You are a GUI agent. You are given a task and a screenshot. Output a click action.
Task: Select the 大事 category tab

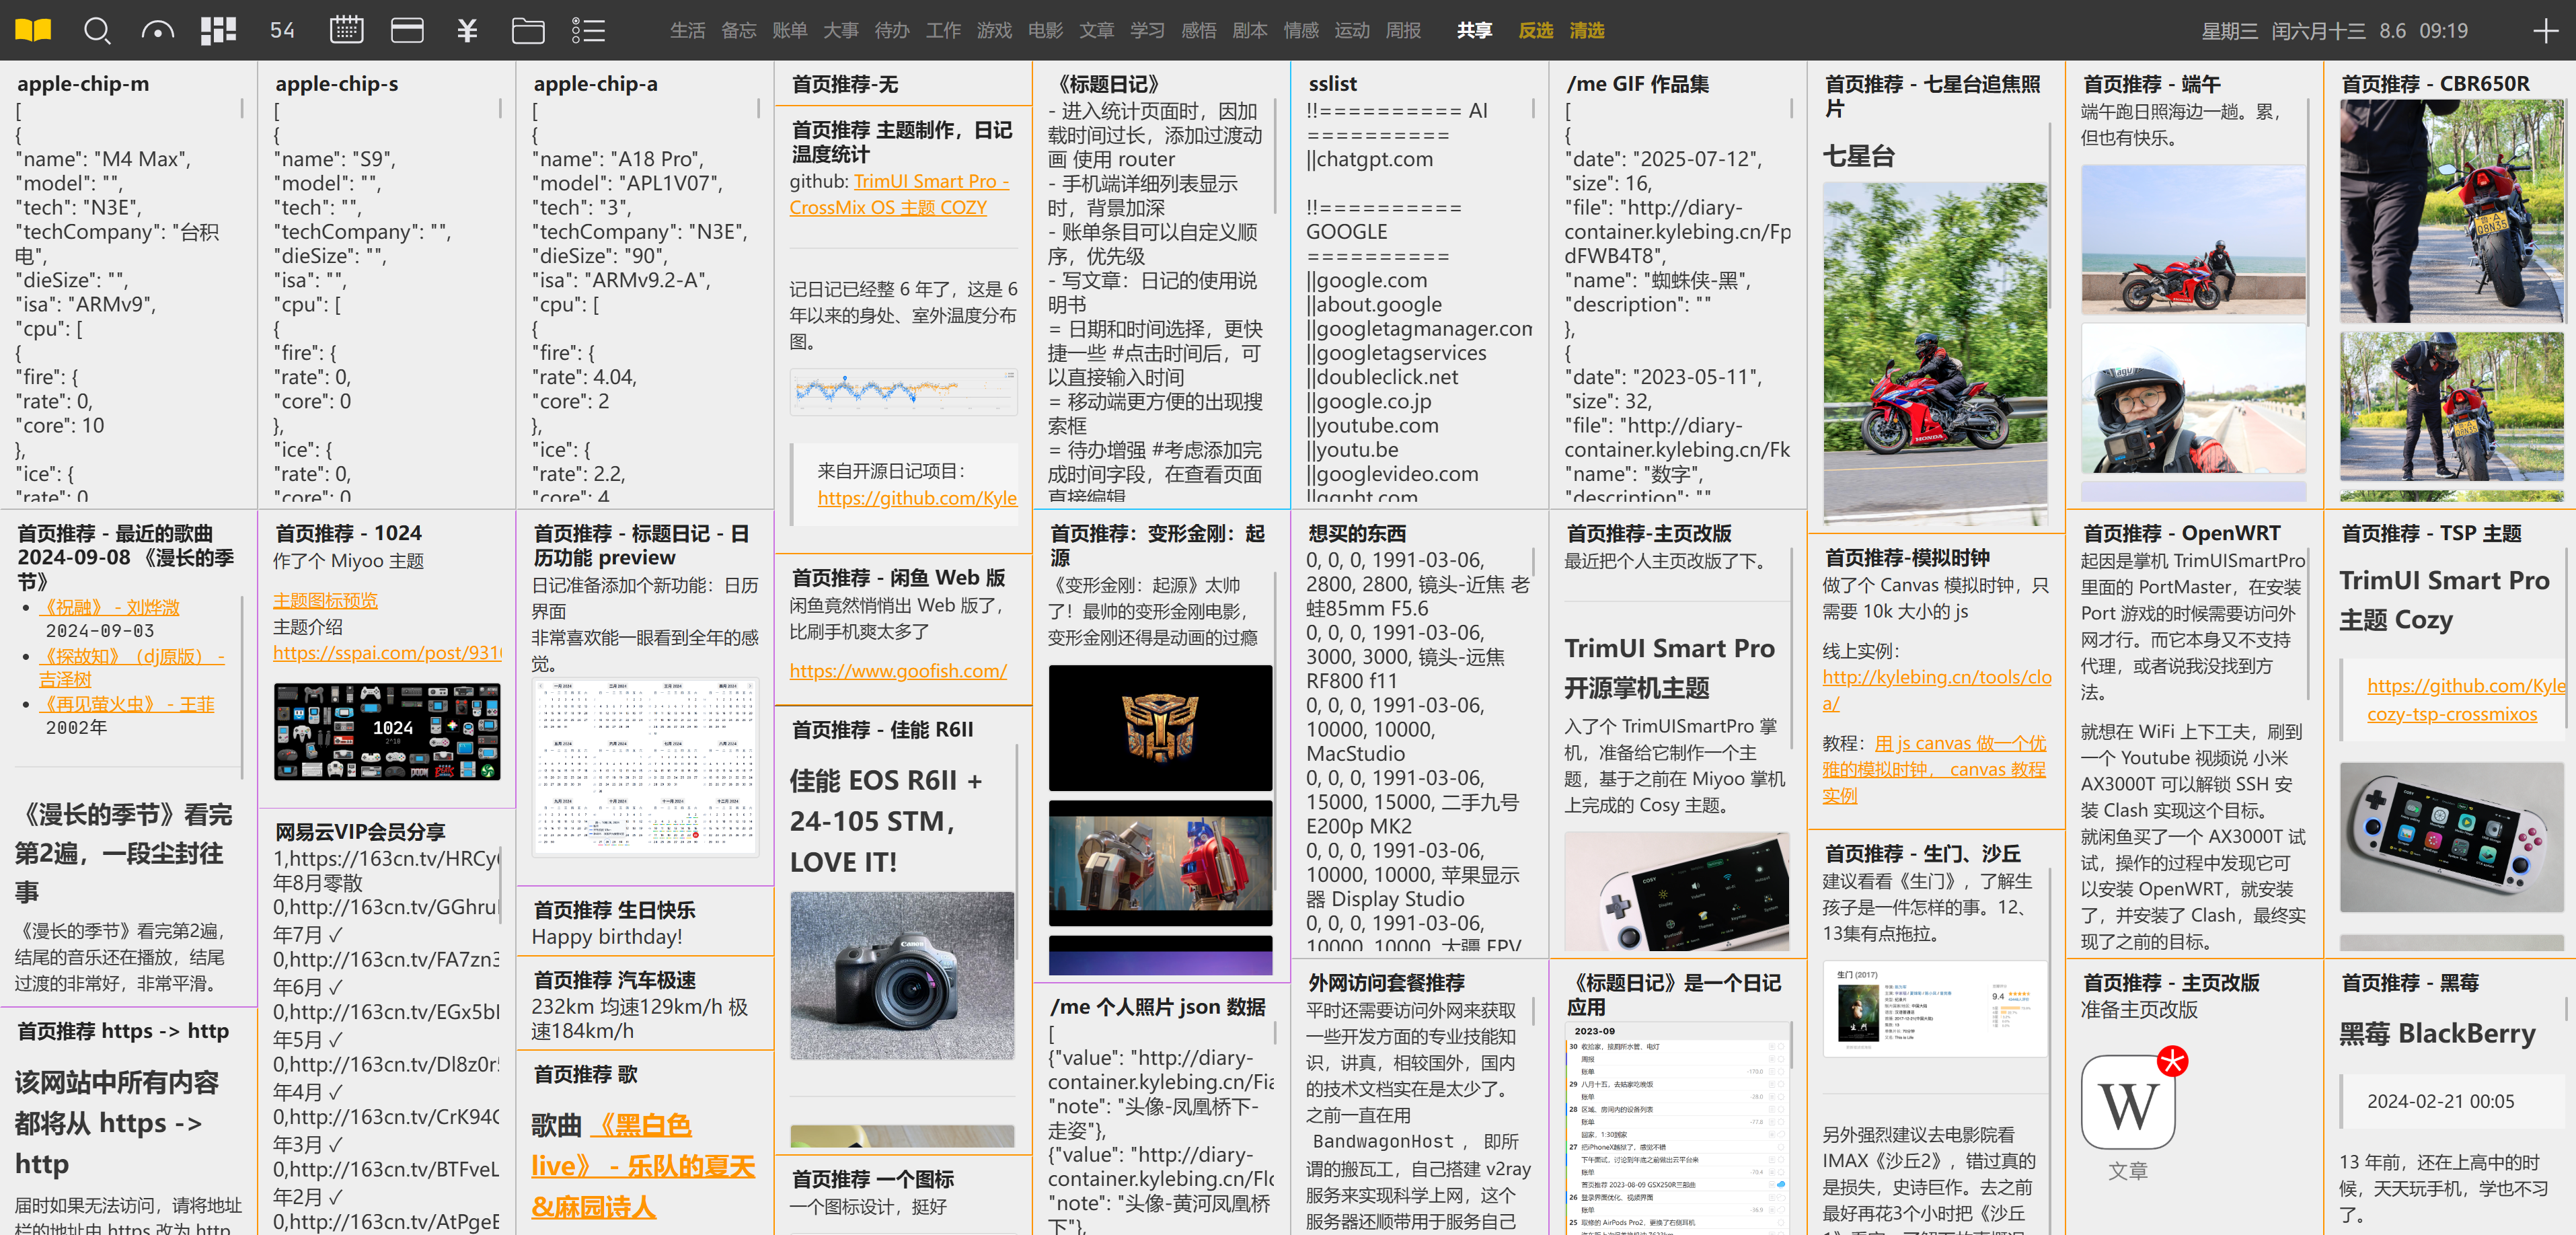(x=840, y=30)
